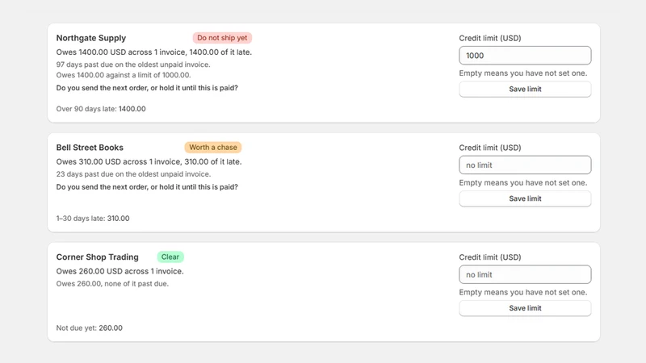Click 'Not due yet: 260.00' text
Screen dimensions: 646x363
pos(90,328)
